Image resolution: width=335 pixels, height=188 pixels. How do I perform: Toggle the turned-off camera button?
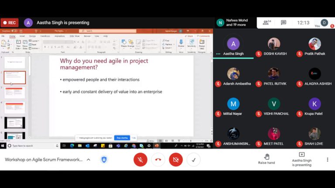[x=175, y=160]
